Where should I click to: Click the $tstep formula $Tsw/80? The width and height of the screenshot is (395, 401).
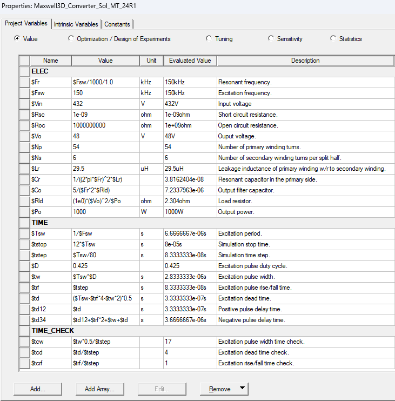[105, 255]
